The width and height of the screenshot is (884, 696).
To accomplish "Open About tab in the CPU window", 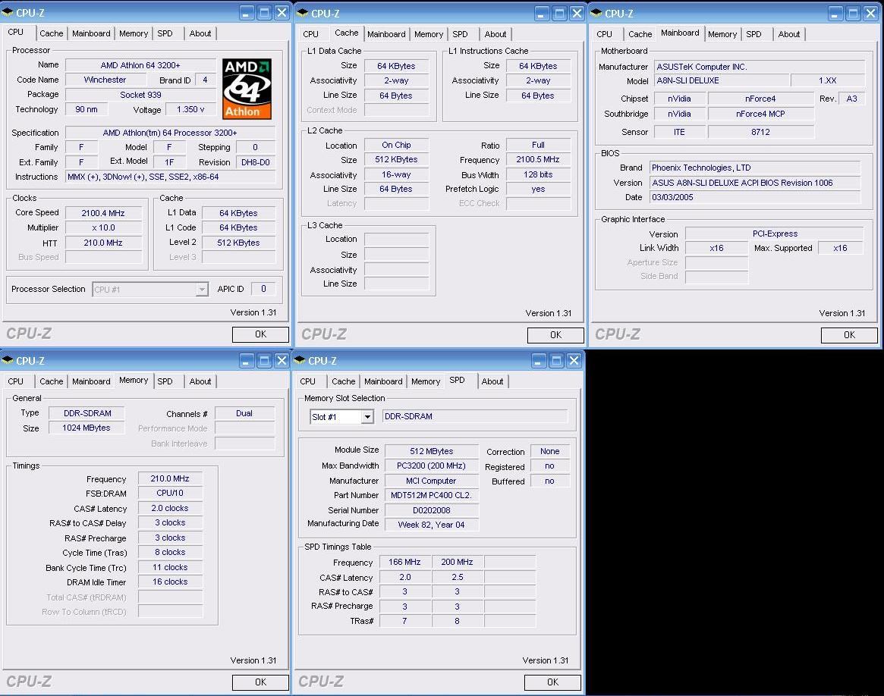I will 200,33.
